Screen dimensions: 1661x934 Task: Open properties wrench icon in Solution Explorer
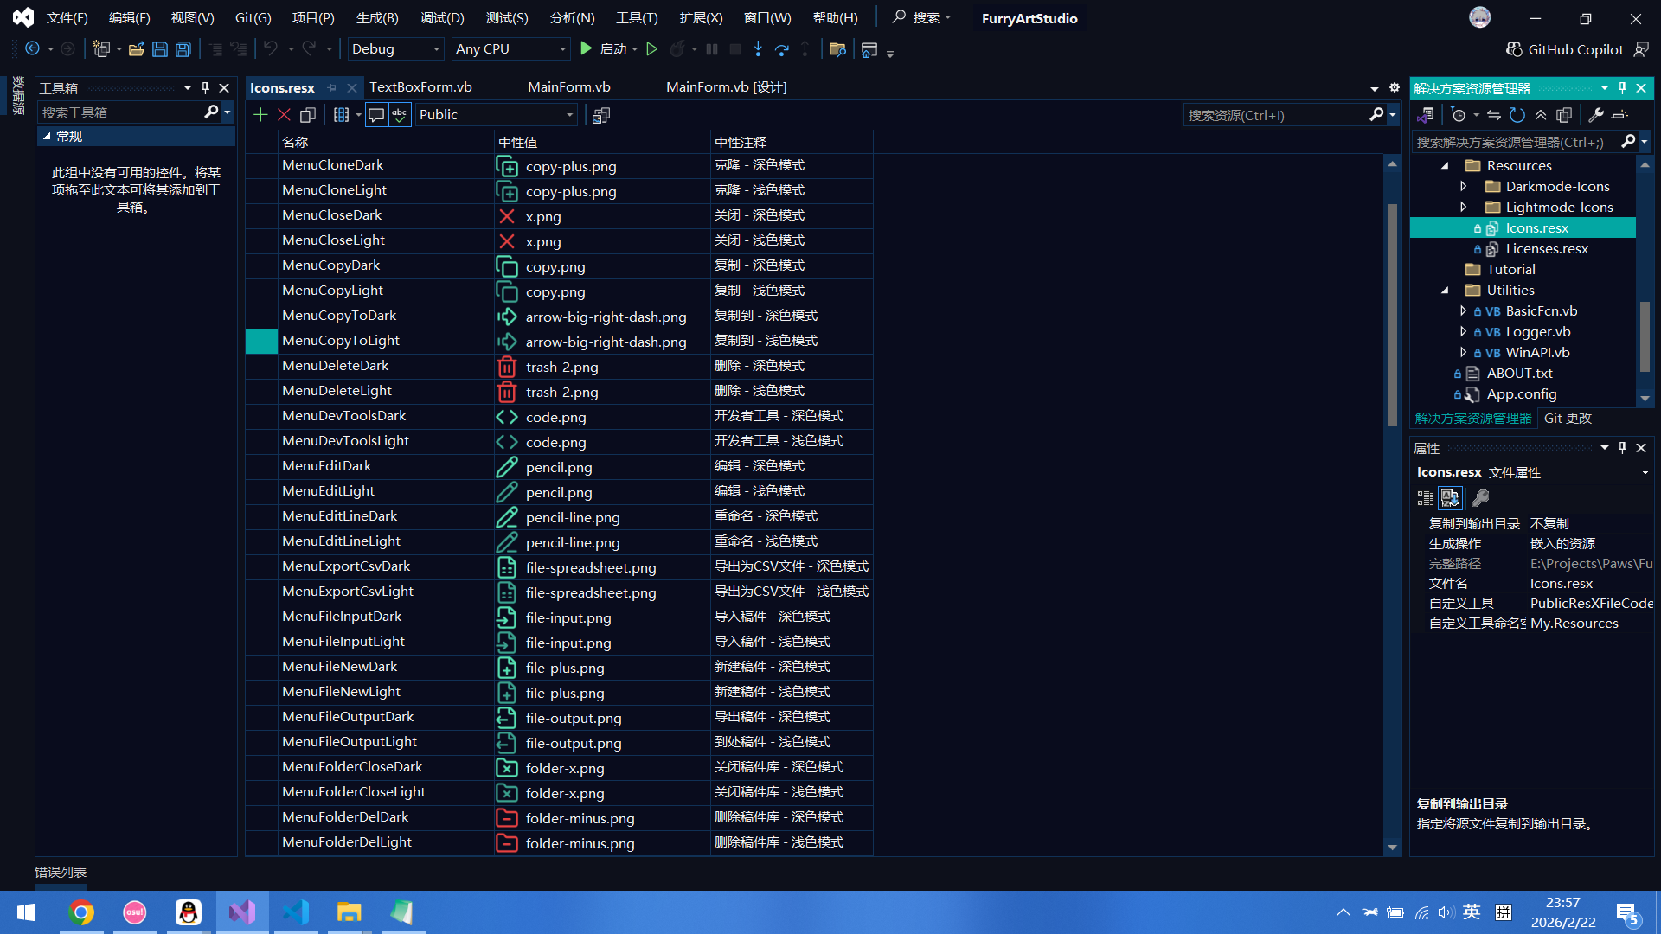click(1596, 115)
